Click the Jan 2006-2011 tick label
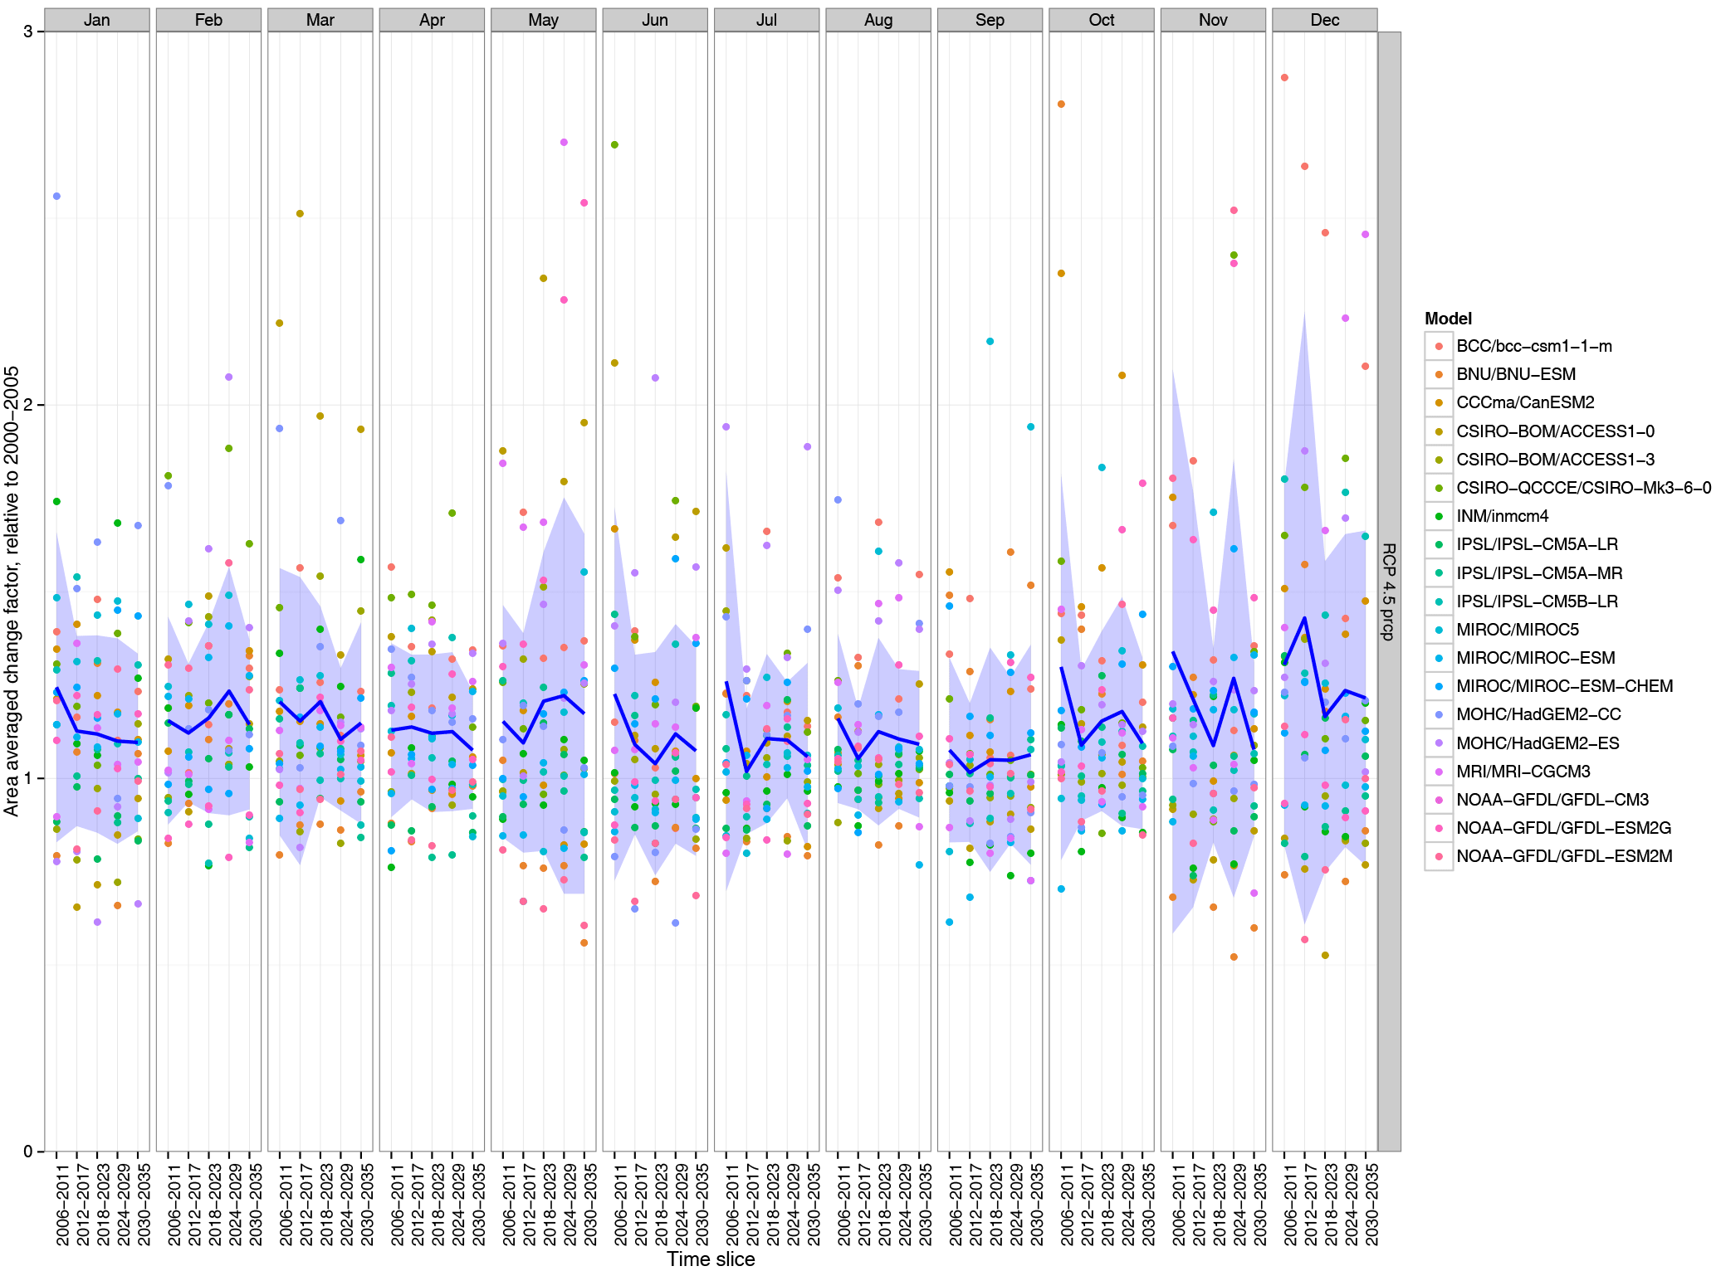Screen dimensions: 1716x1271 [63, 1204]
